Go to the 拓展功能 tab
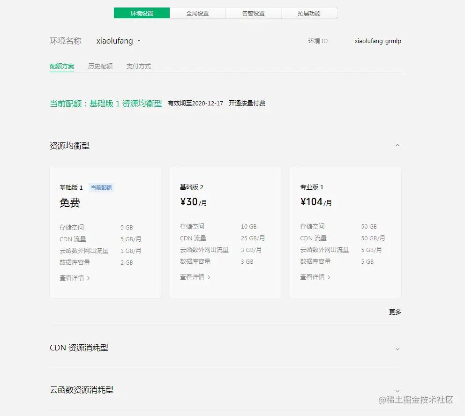The image size is (465, 416). pos(309,13)
